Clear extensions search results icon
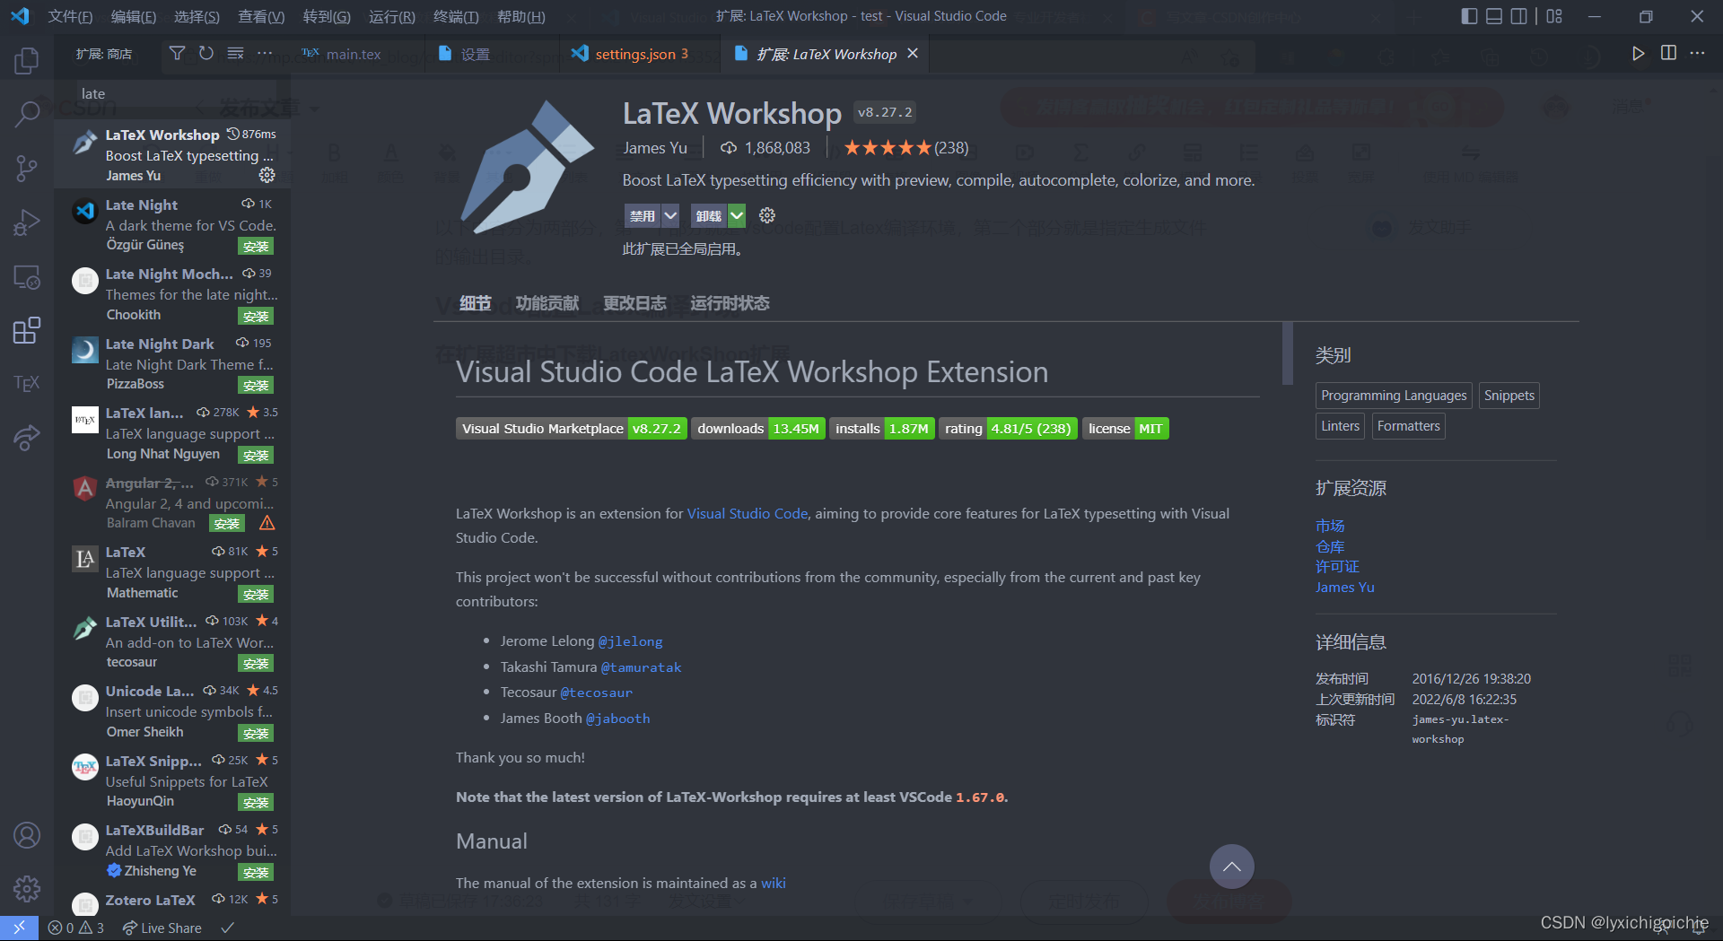 tap(235, 54)
